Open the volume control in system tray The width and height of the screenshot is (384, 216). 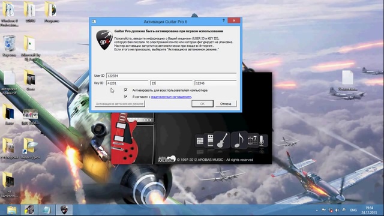coord(337,210)
